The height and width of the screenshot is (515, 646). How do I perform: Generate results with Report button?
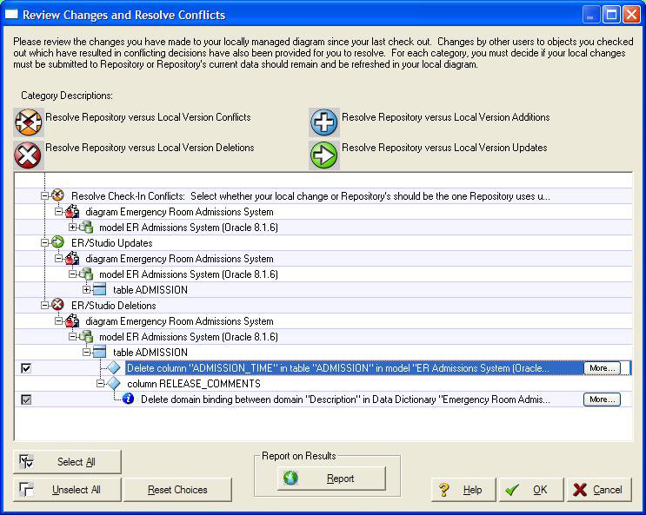(331, 479)
